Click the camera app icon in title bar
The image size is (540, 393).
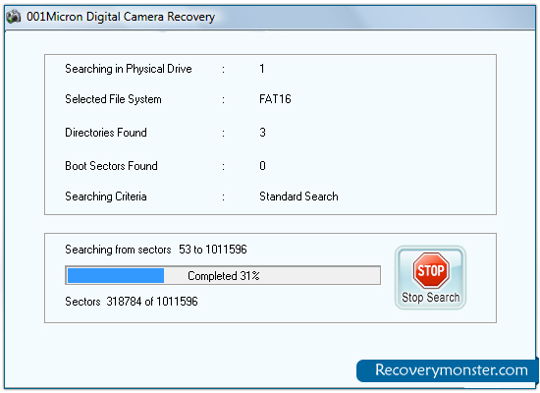tap(14, 17)
